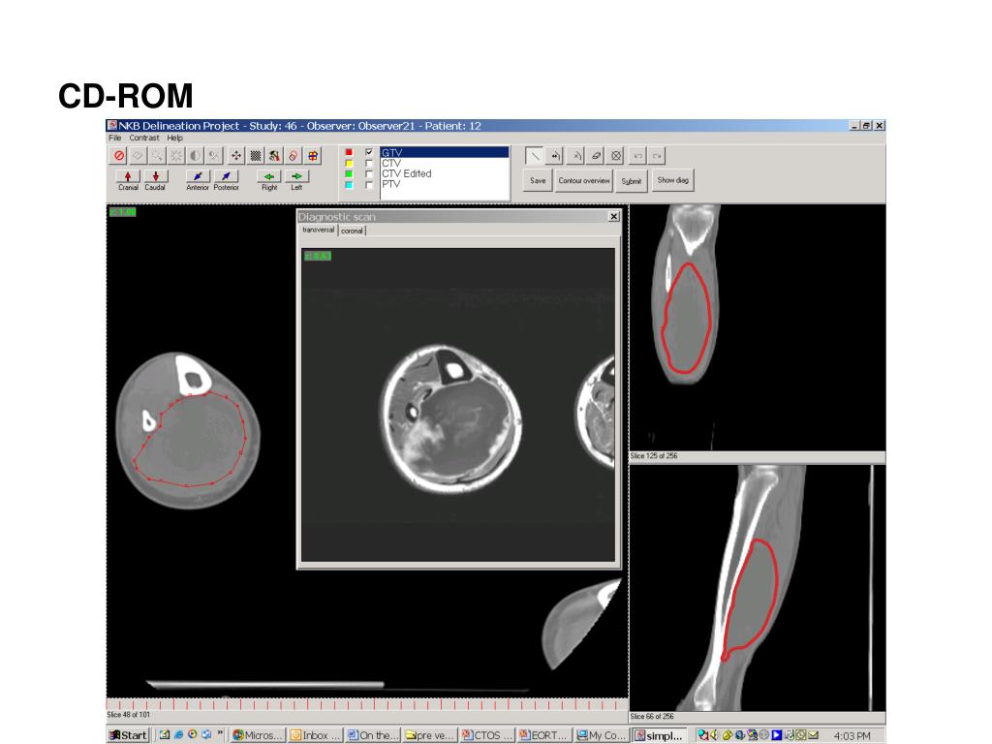Click the Submit button

click(632, 181)
